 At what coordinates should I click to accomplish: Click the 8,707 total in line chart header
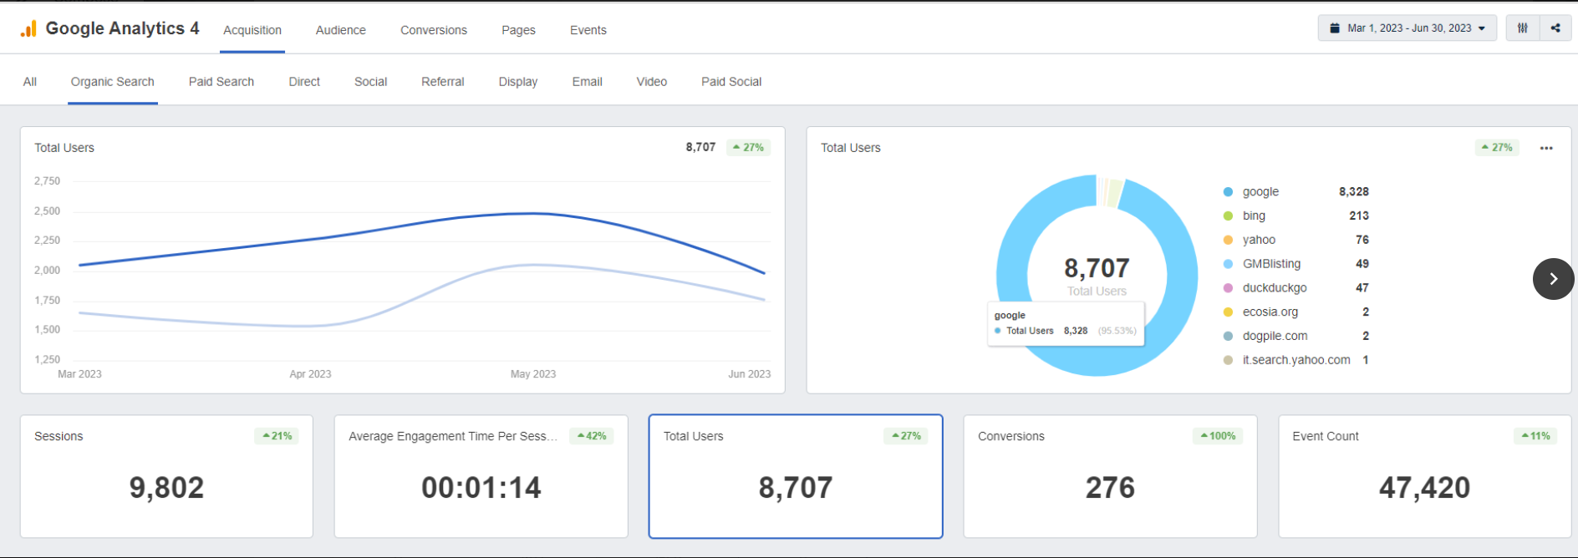[700, 148]
